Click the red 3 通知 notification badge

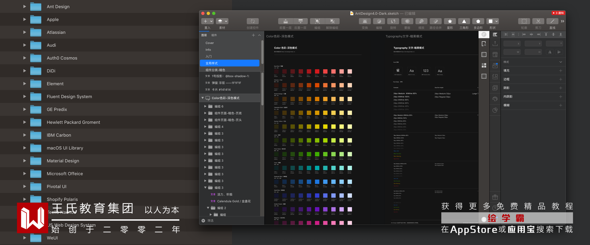click(558, 13)
